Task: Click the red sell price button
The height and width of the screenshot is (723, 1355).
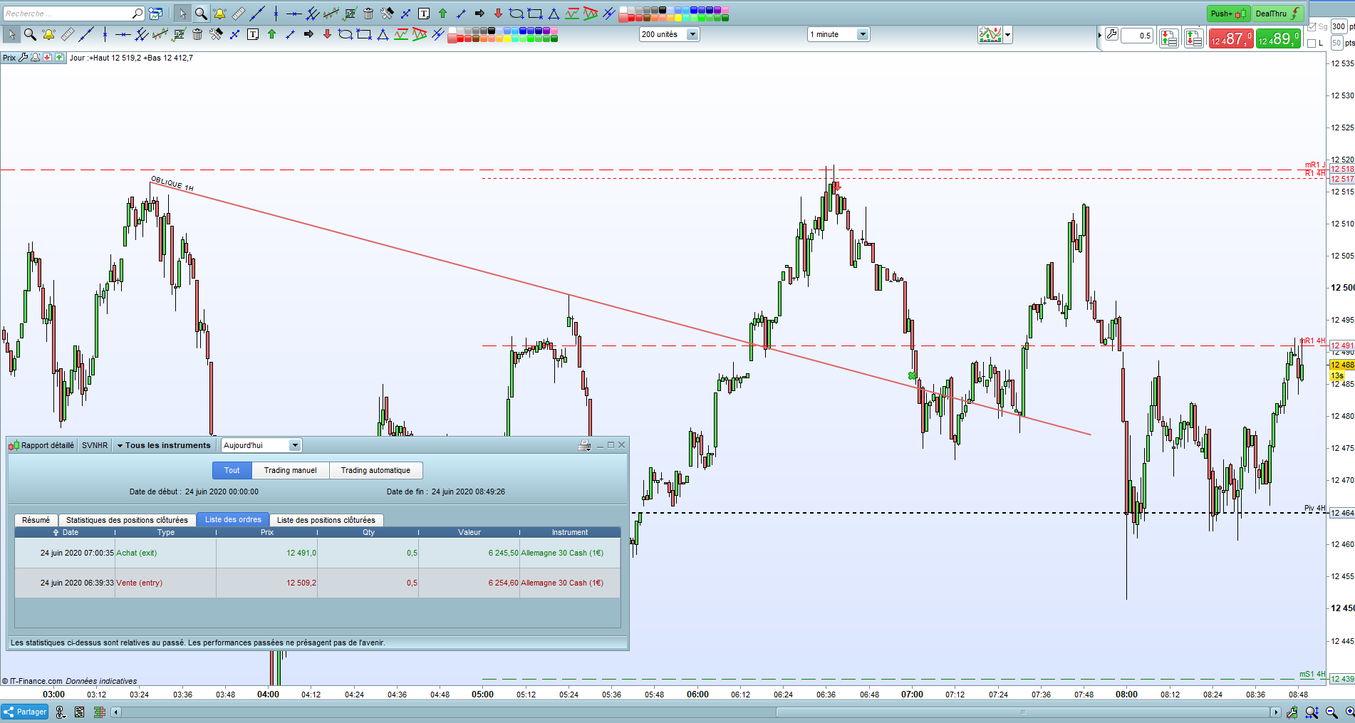Action: (x=1230, y=38)
